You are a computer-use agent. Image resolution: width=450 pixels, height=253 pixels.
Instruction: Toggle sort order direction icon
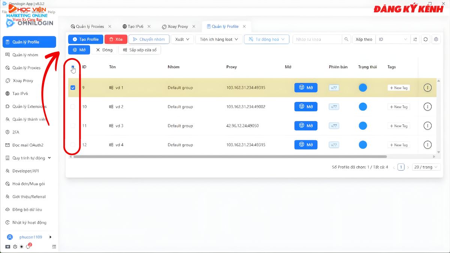pos(415,39)
